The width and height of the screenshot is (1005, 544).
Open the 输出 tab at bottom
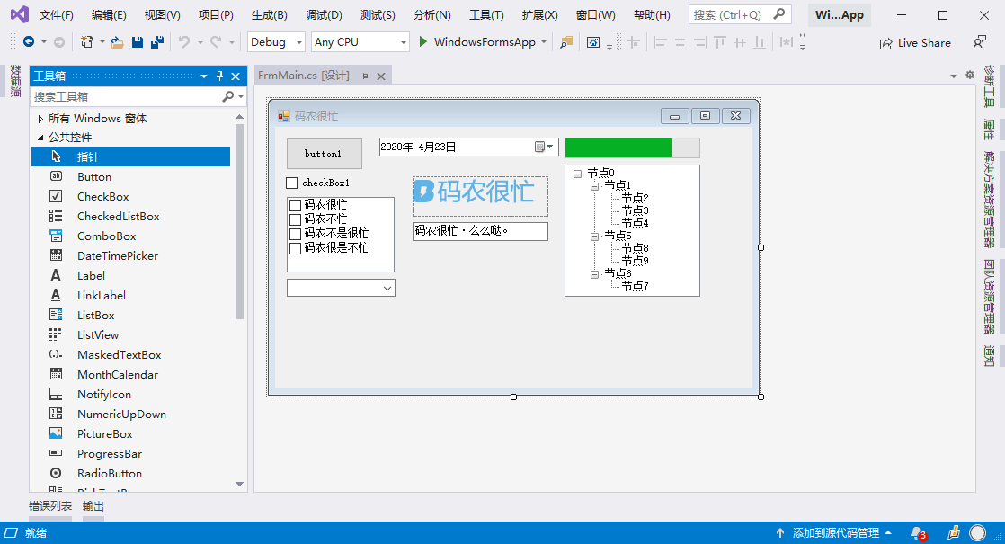93,506
